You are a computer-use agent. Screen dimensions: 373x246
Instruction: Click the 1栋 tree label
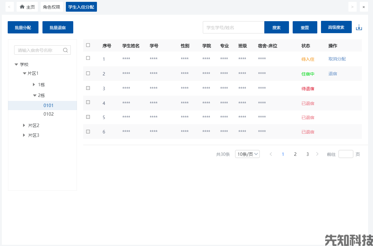pos(42,85)
